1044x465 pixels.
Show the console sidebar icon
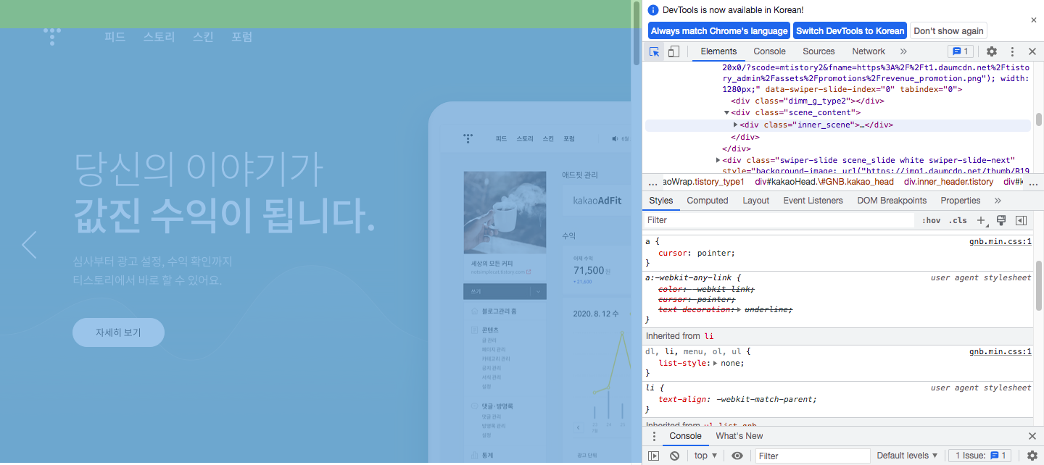654,456
